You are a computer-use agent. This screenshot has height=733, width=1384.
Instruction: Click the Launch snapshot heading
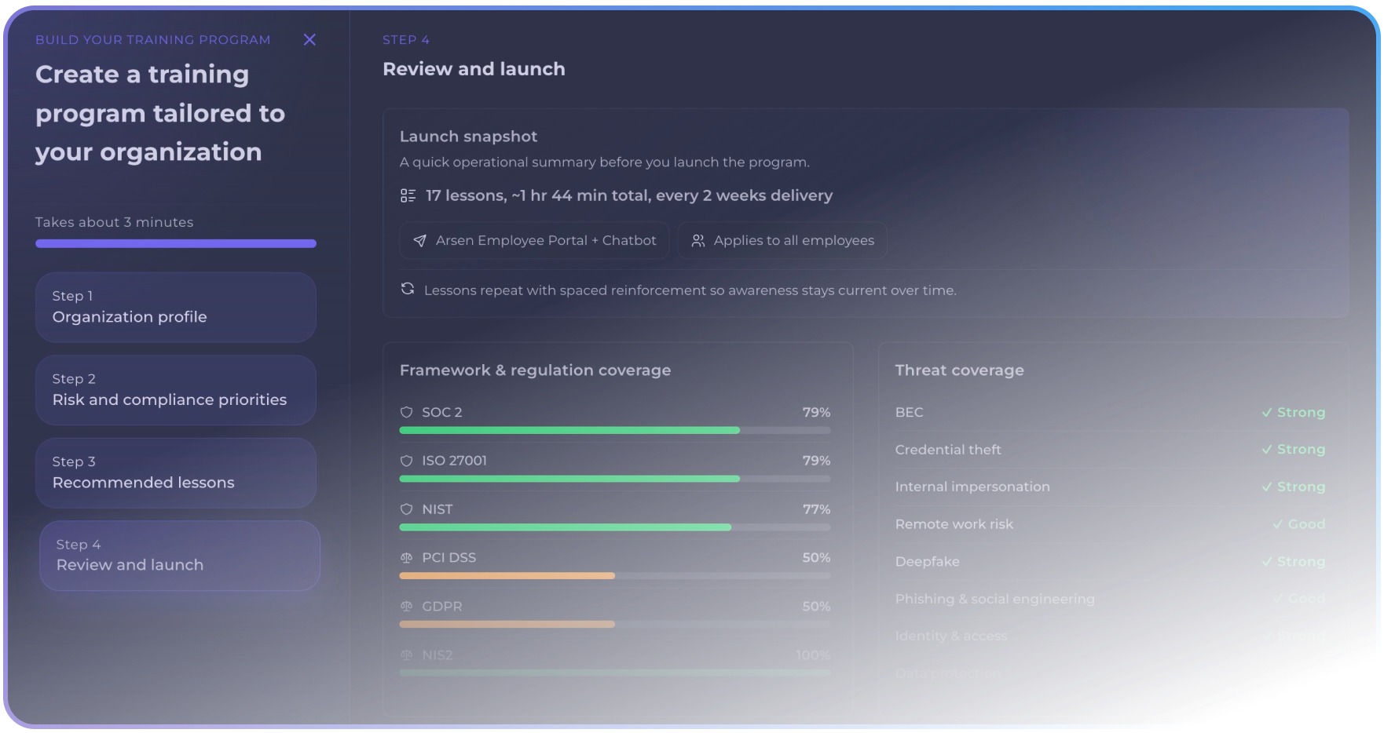click(468, 137)
